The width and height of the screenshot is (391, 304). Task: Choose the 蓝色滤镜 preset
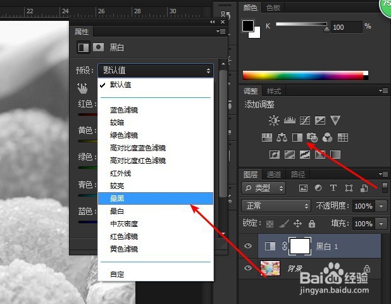tap(156, 110)
